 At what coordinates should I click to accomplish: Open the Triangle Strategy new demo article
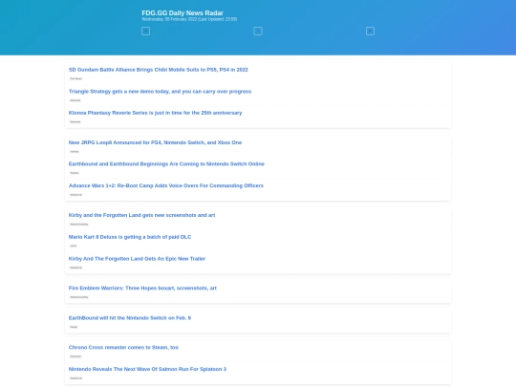coord(160,92)
